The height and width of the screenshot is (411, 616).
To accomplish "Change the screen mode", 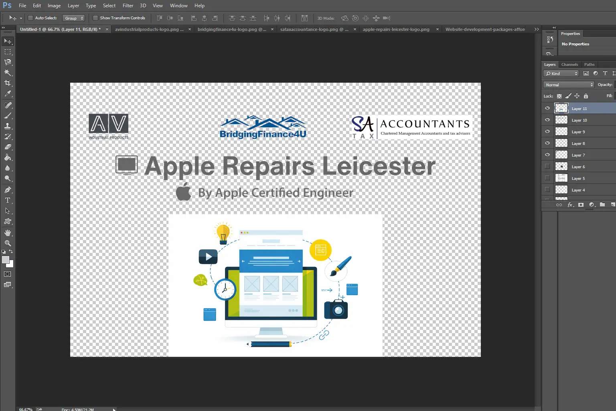I will click(x=8, y=285).
